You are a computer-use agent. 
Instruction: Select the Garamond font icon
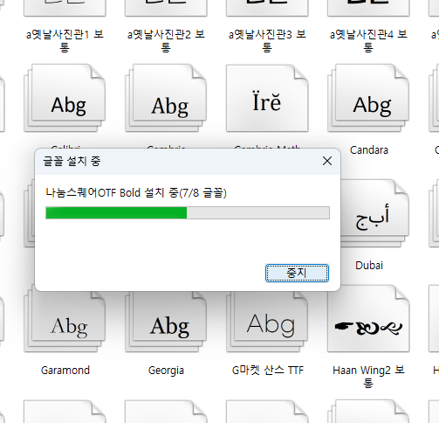65,322
